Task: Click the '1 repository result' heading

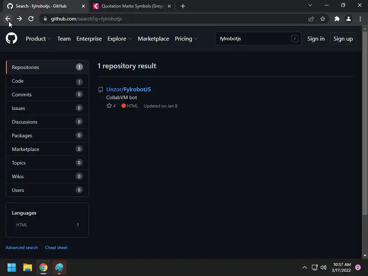Action: [127, 66]
